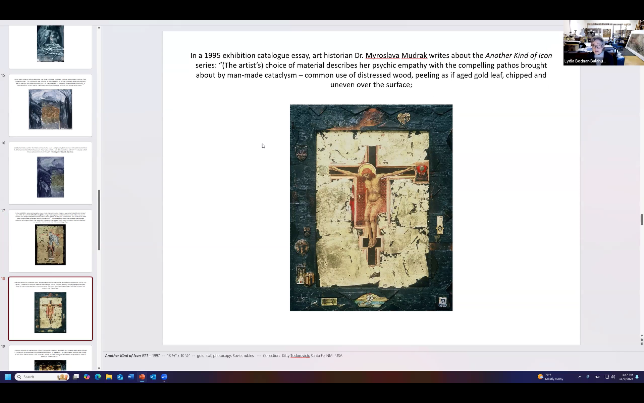Launch Microsoft Word from taskbar
Viewport: 644px width, 403px height.
(131, 377)
